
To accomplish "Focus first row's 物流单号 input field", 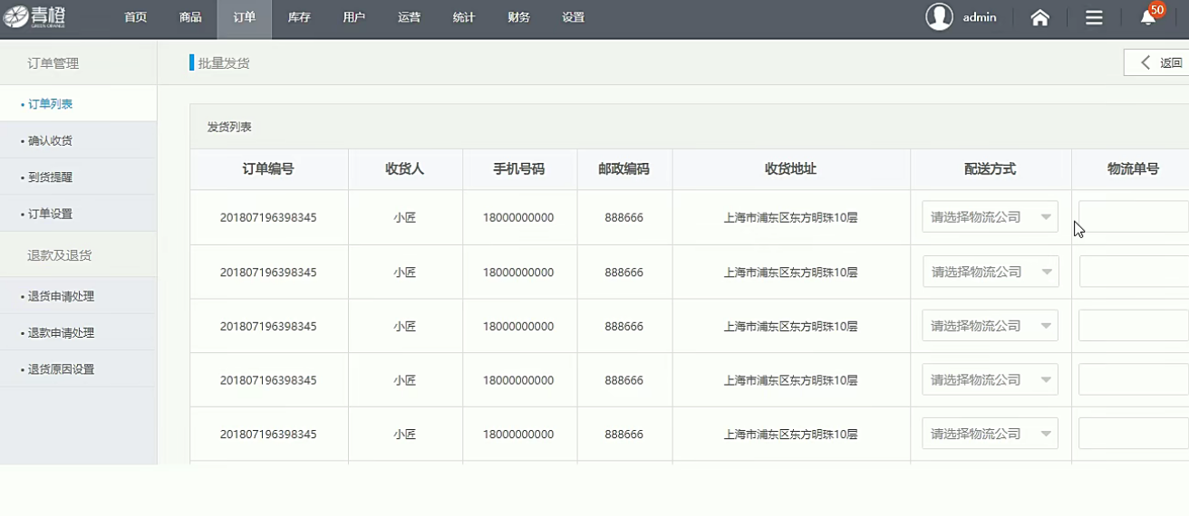I will [1134, 217].
